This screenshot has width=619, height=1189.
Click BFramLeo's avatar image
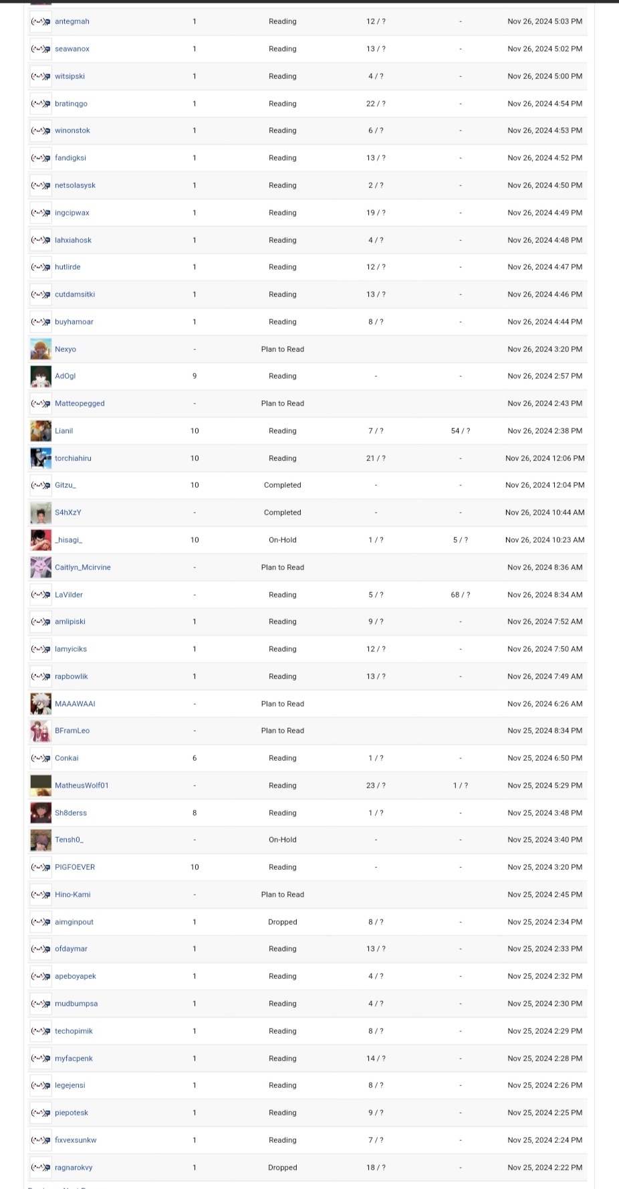point(41,731)
